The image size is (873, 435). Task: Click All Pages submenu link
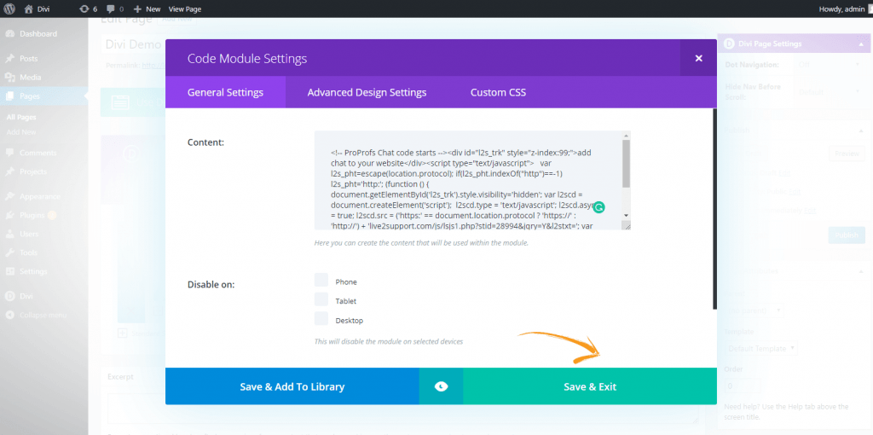21,117
